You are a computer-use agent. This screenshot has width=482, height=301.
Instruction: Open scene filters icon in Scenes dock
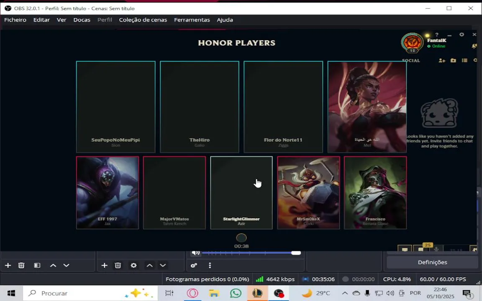point(37,265)
